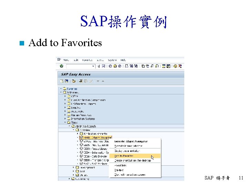Click the Generate Shortcut icon
The width and height of the screenshot is (248, 186).
click(168, 66)
